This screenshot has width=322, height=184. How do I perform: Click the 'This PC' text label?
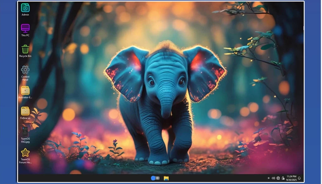(x=25, y=35)
